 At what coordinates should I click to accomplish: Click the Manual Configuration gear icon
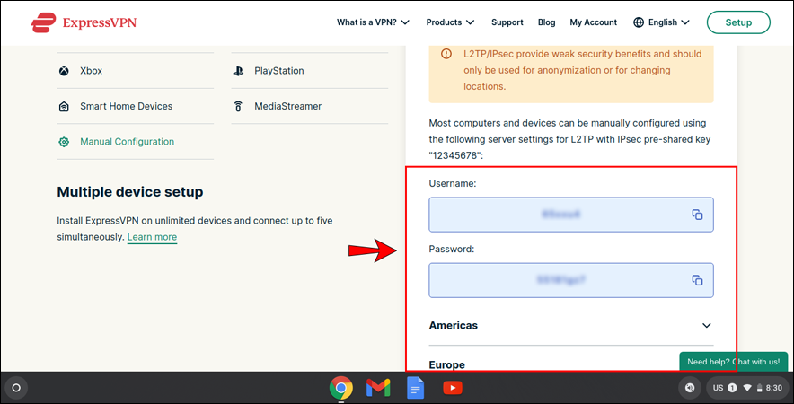click(x=64, y=142)
